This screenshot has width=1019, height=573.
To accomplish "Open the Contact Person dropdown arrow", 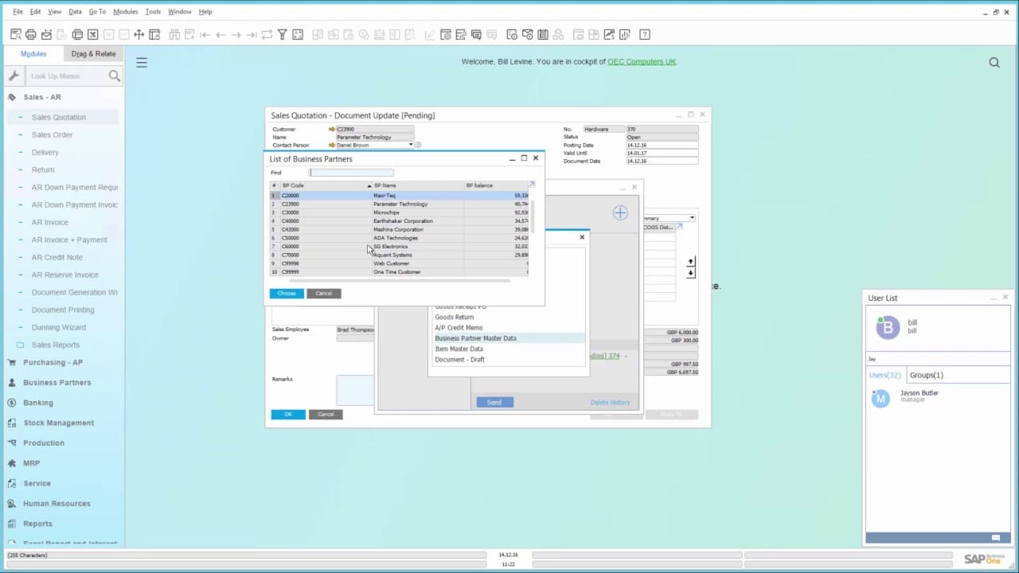I will tap(411, 145).
